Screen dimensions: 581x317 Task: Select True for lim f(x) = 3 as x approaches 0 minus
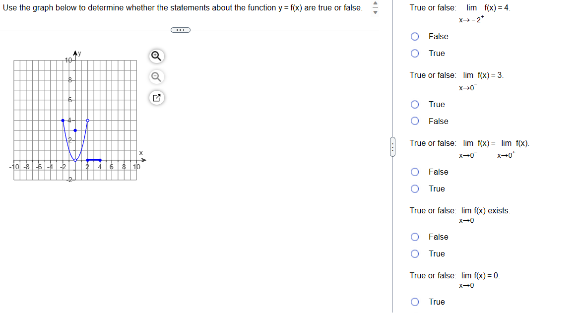(x=415, y=104)
